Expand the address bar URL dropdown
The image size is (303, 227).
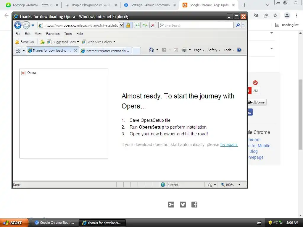point(121,25)
